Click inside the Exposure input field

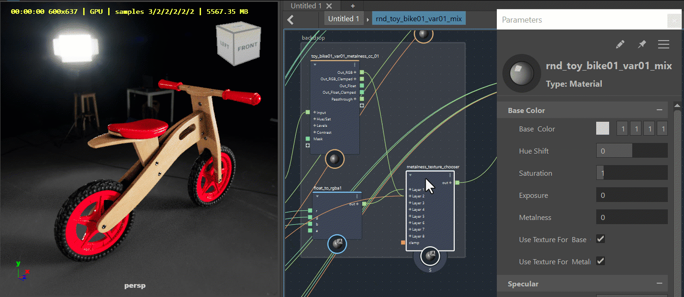tap(632, 195)
